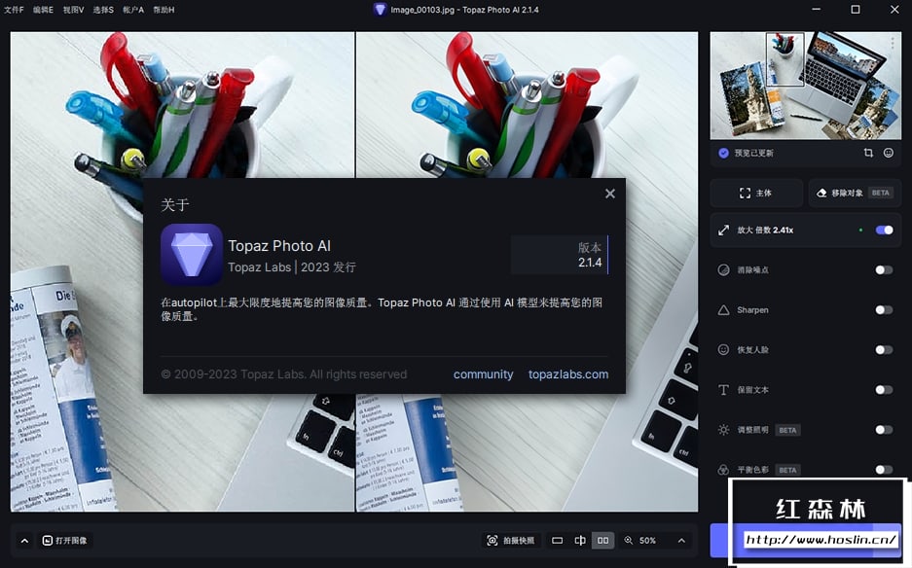Open the 编辑E menu
Screen dimensions: 912x568
click(x=43, y=10)
